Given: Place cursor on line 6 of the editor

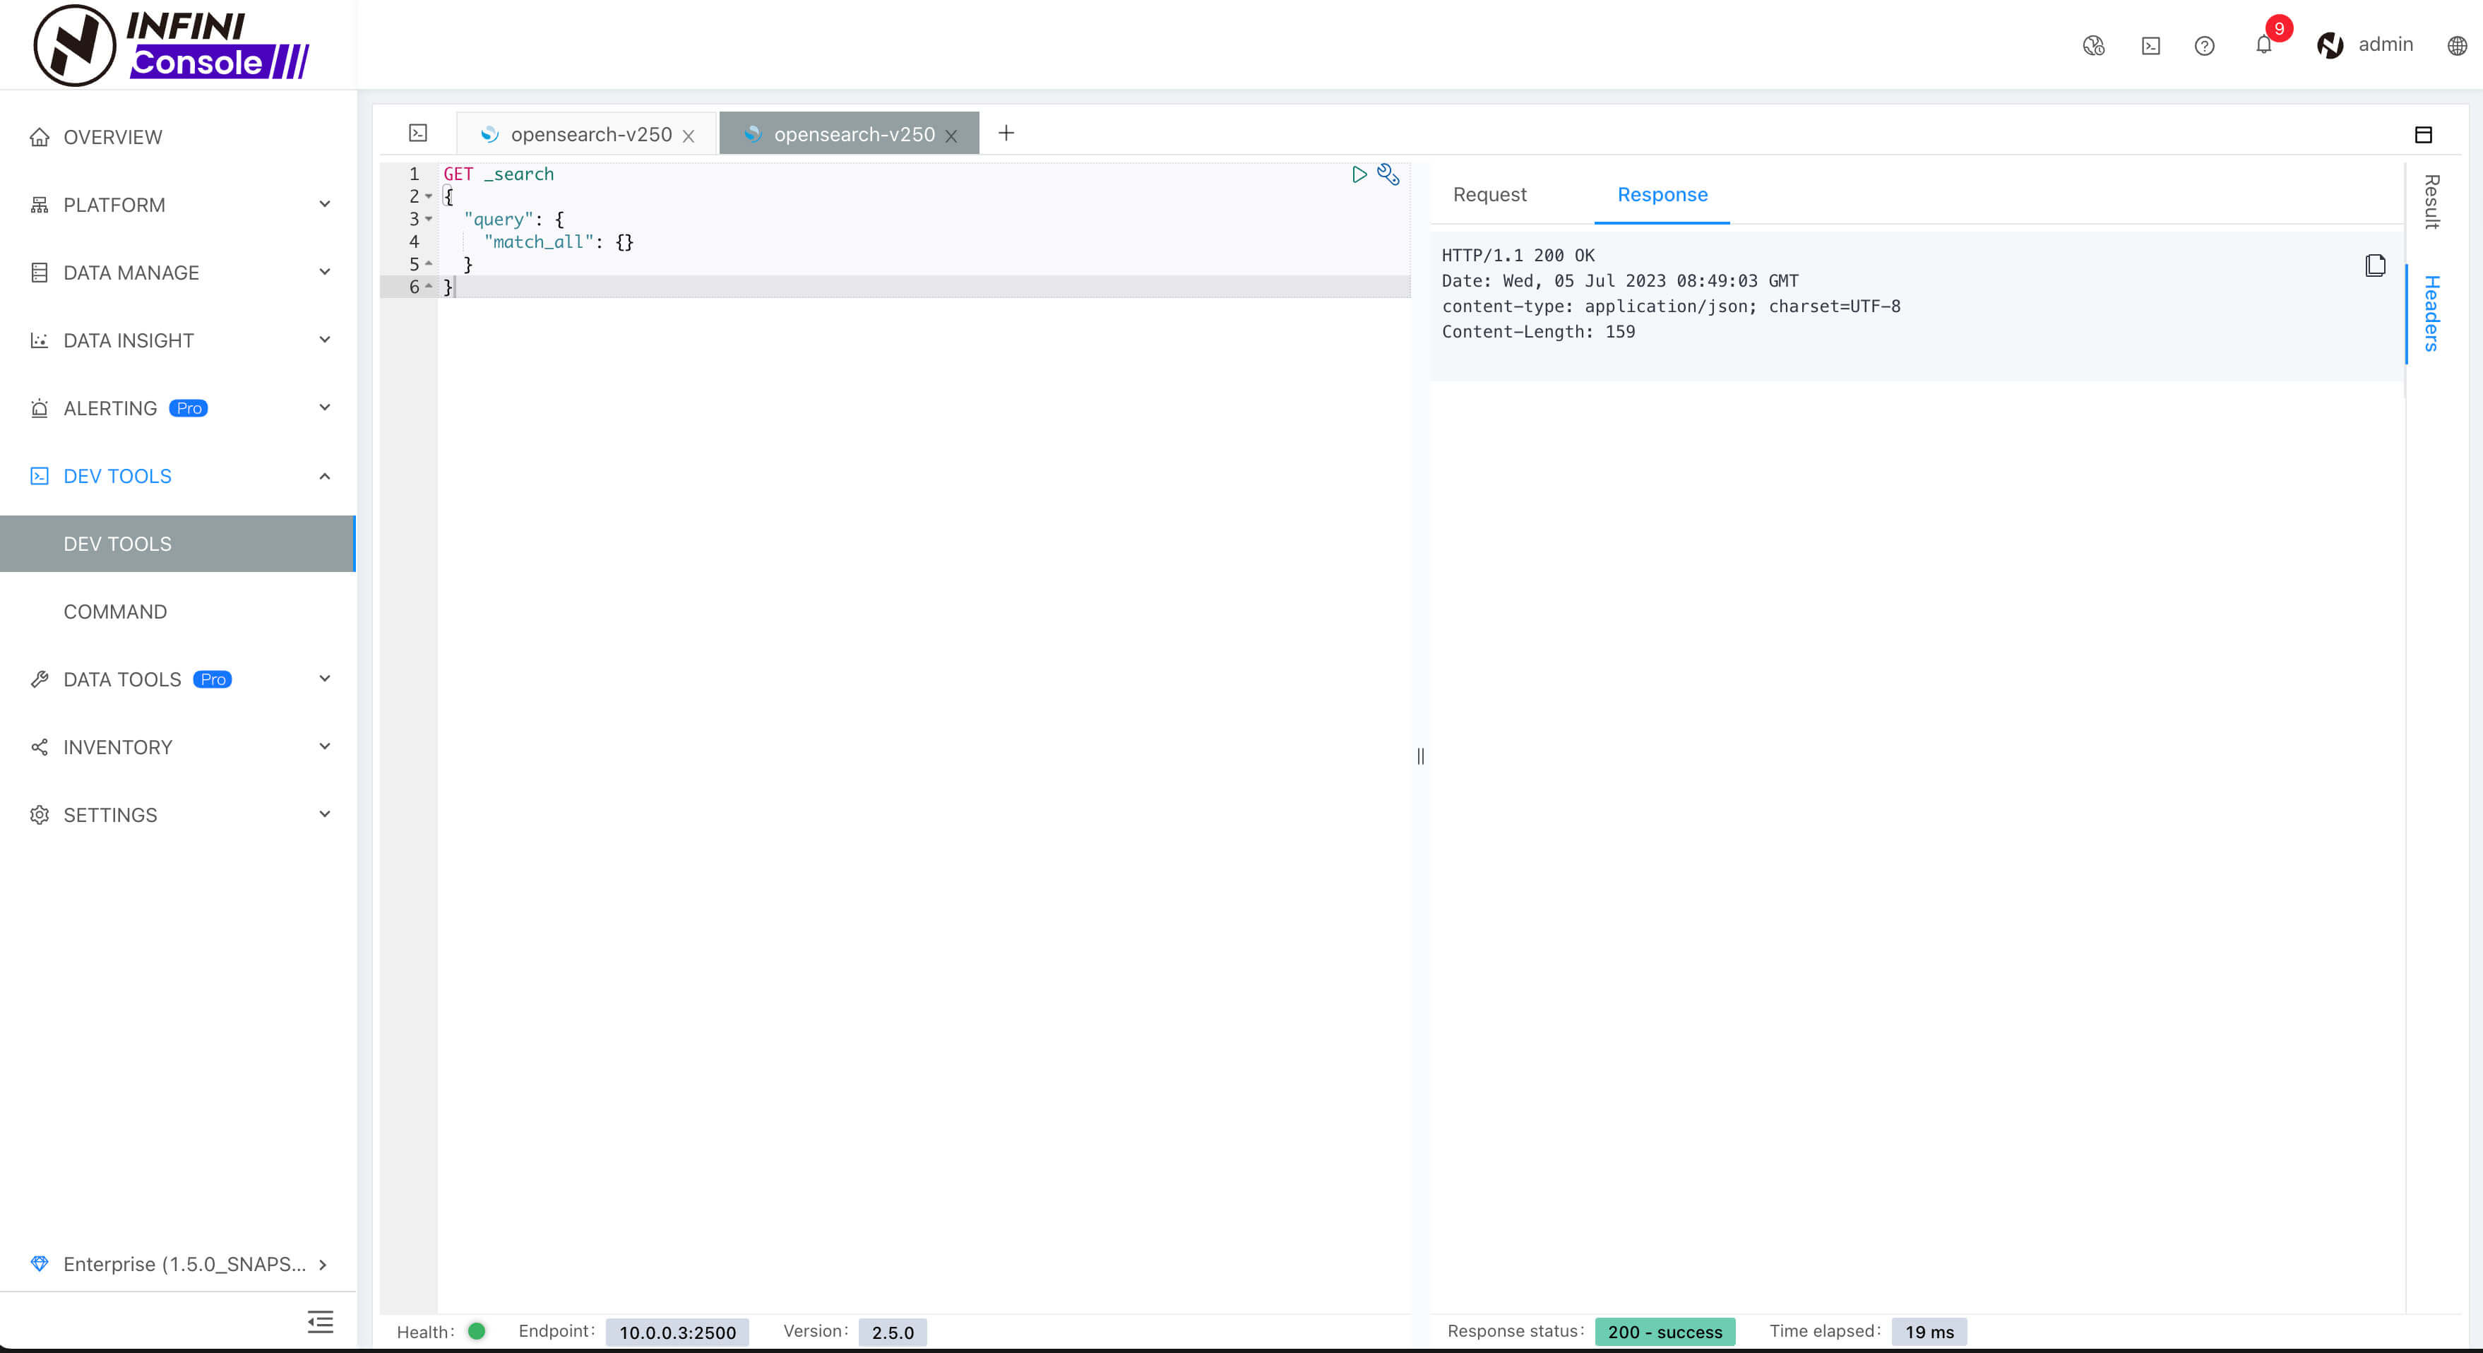Looking at the screenshot, I should tap(925, 287).
